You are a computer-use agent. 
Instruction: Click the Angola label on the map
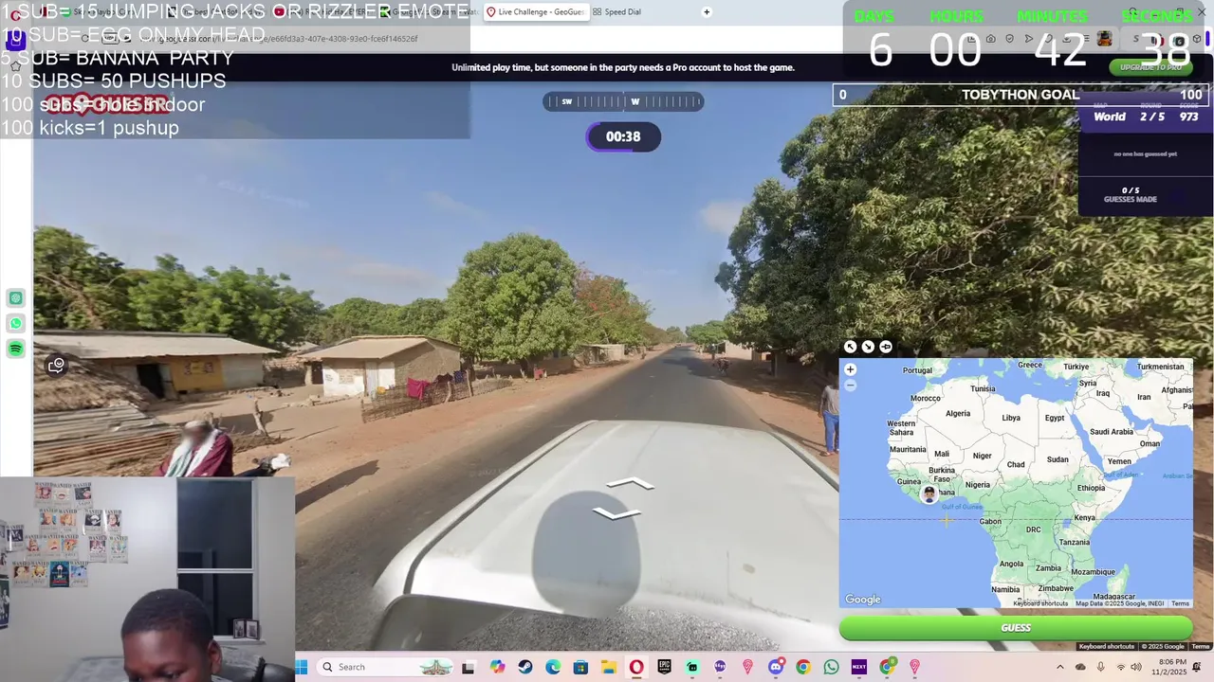(x=1012, y=564)
